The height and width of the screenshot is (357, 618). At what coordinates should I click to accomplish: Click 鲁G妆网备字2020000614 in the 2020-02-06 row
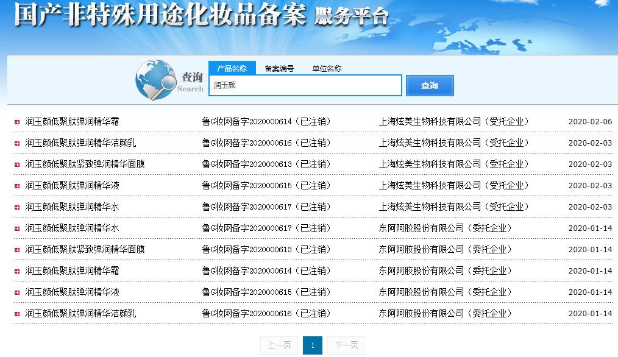tap(247, 121)
